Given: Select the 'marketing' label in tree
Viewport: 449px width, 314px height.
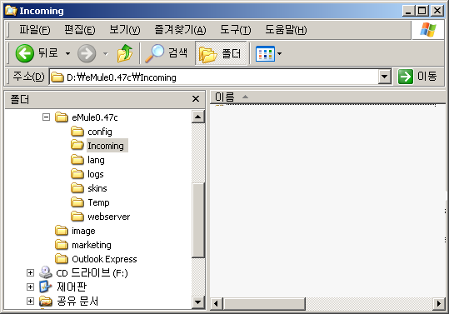Looking at the screenshot, I should (92, 245).
